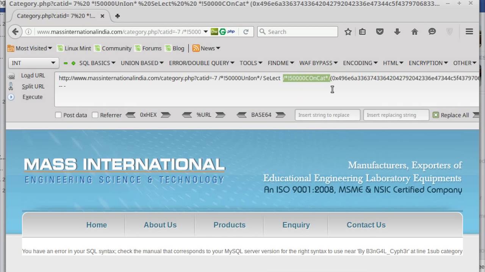The width and height of the screenshot is (485, 272).
Task: Reload the page with the refresh icon
Action: (246, 32)
